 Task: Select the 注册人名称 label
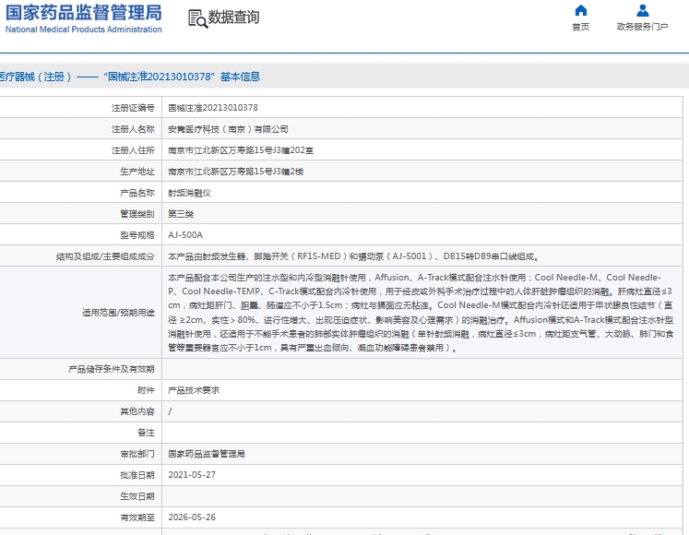pyautogui.click(x=133, y=129)
